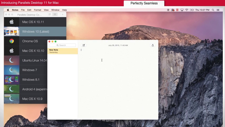Open the Apple menu

pos(8,10)
